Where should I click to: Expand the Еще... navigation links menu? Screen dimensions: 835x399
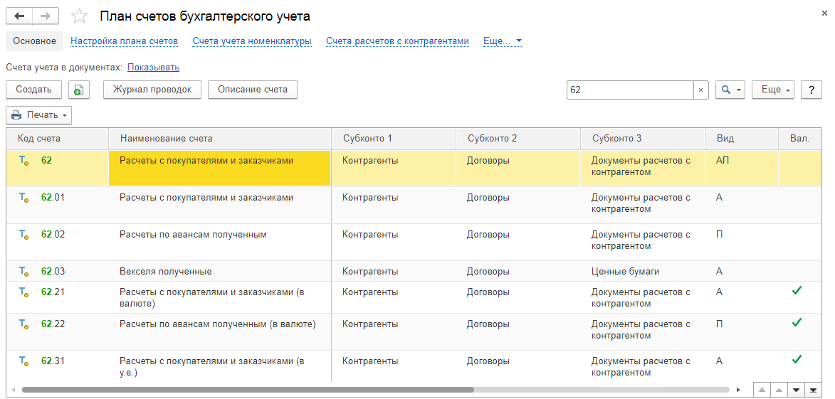(x=502, y=41)
